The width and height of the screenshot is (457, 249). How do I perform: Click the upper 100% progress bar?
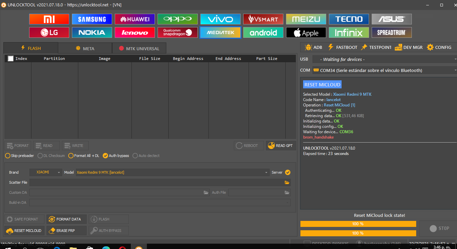coord(358,224)
